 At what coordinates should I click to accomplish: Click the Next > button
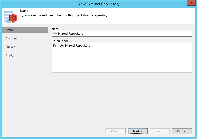[138, 131]
